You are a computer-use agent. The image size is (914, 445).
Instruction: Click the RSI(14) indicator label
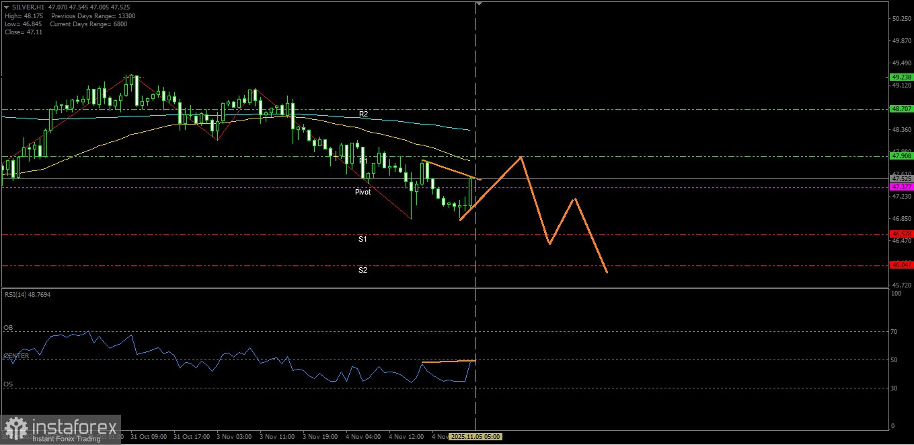coord(27,295)
